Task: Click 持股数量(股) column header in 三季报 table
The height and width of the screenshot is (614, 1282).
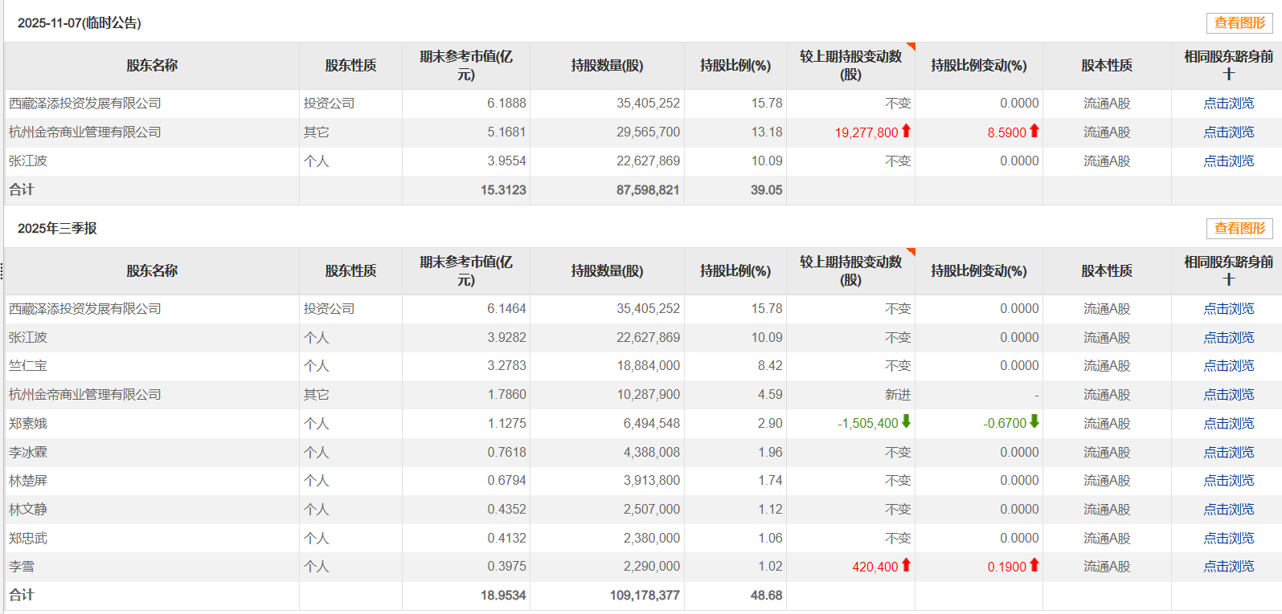Action: pos(607,271)
